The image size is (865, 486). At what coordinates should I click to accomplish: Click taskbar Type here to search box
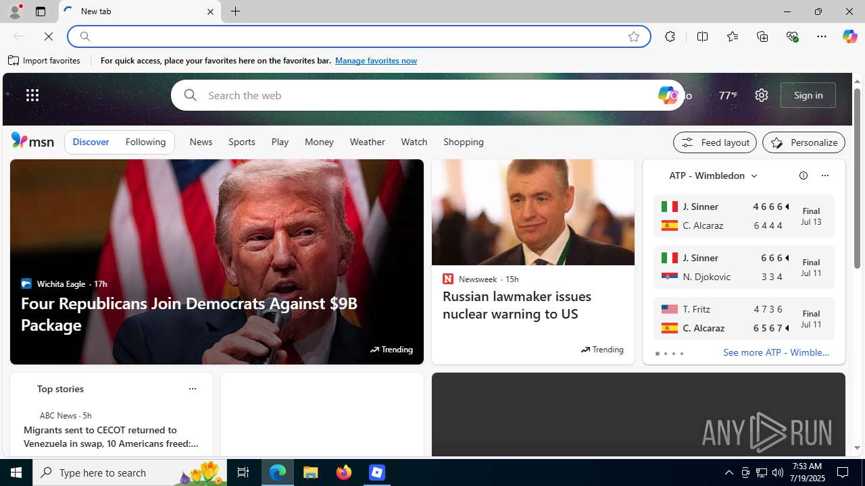(130, 473)
